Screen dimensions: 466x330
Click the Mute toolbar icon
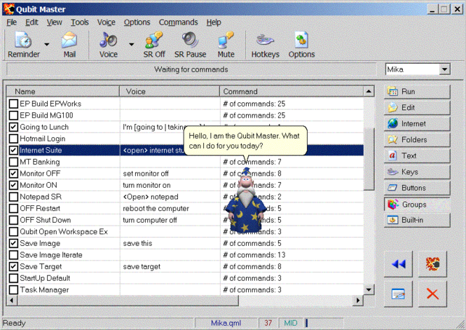click(226, 45)
